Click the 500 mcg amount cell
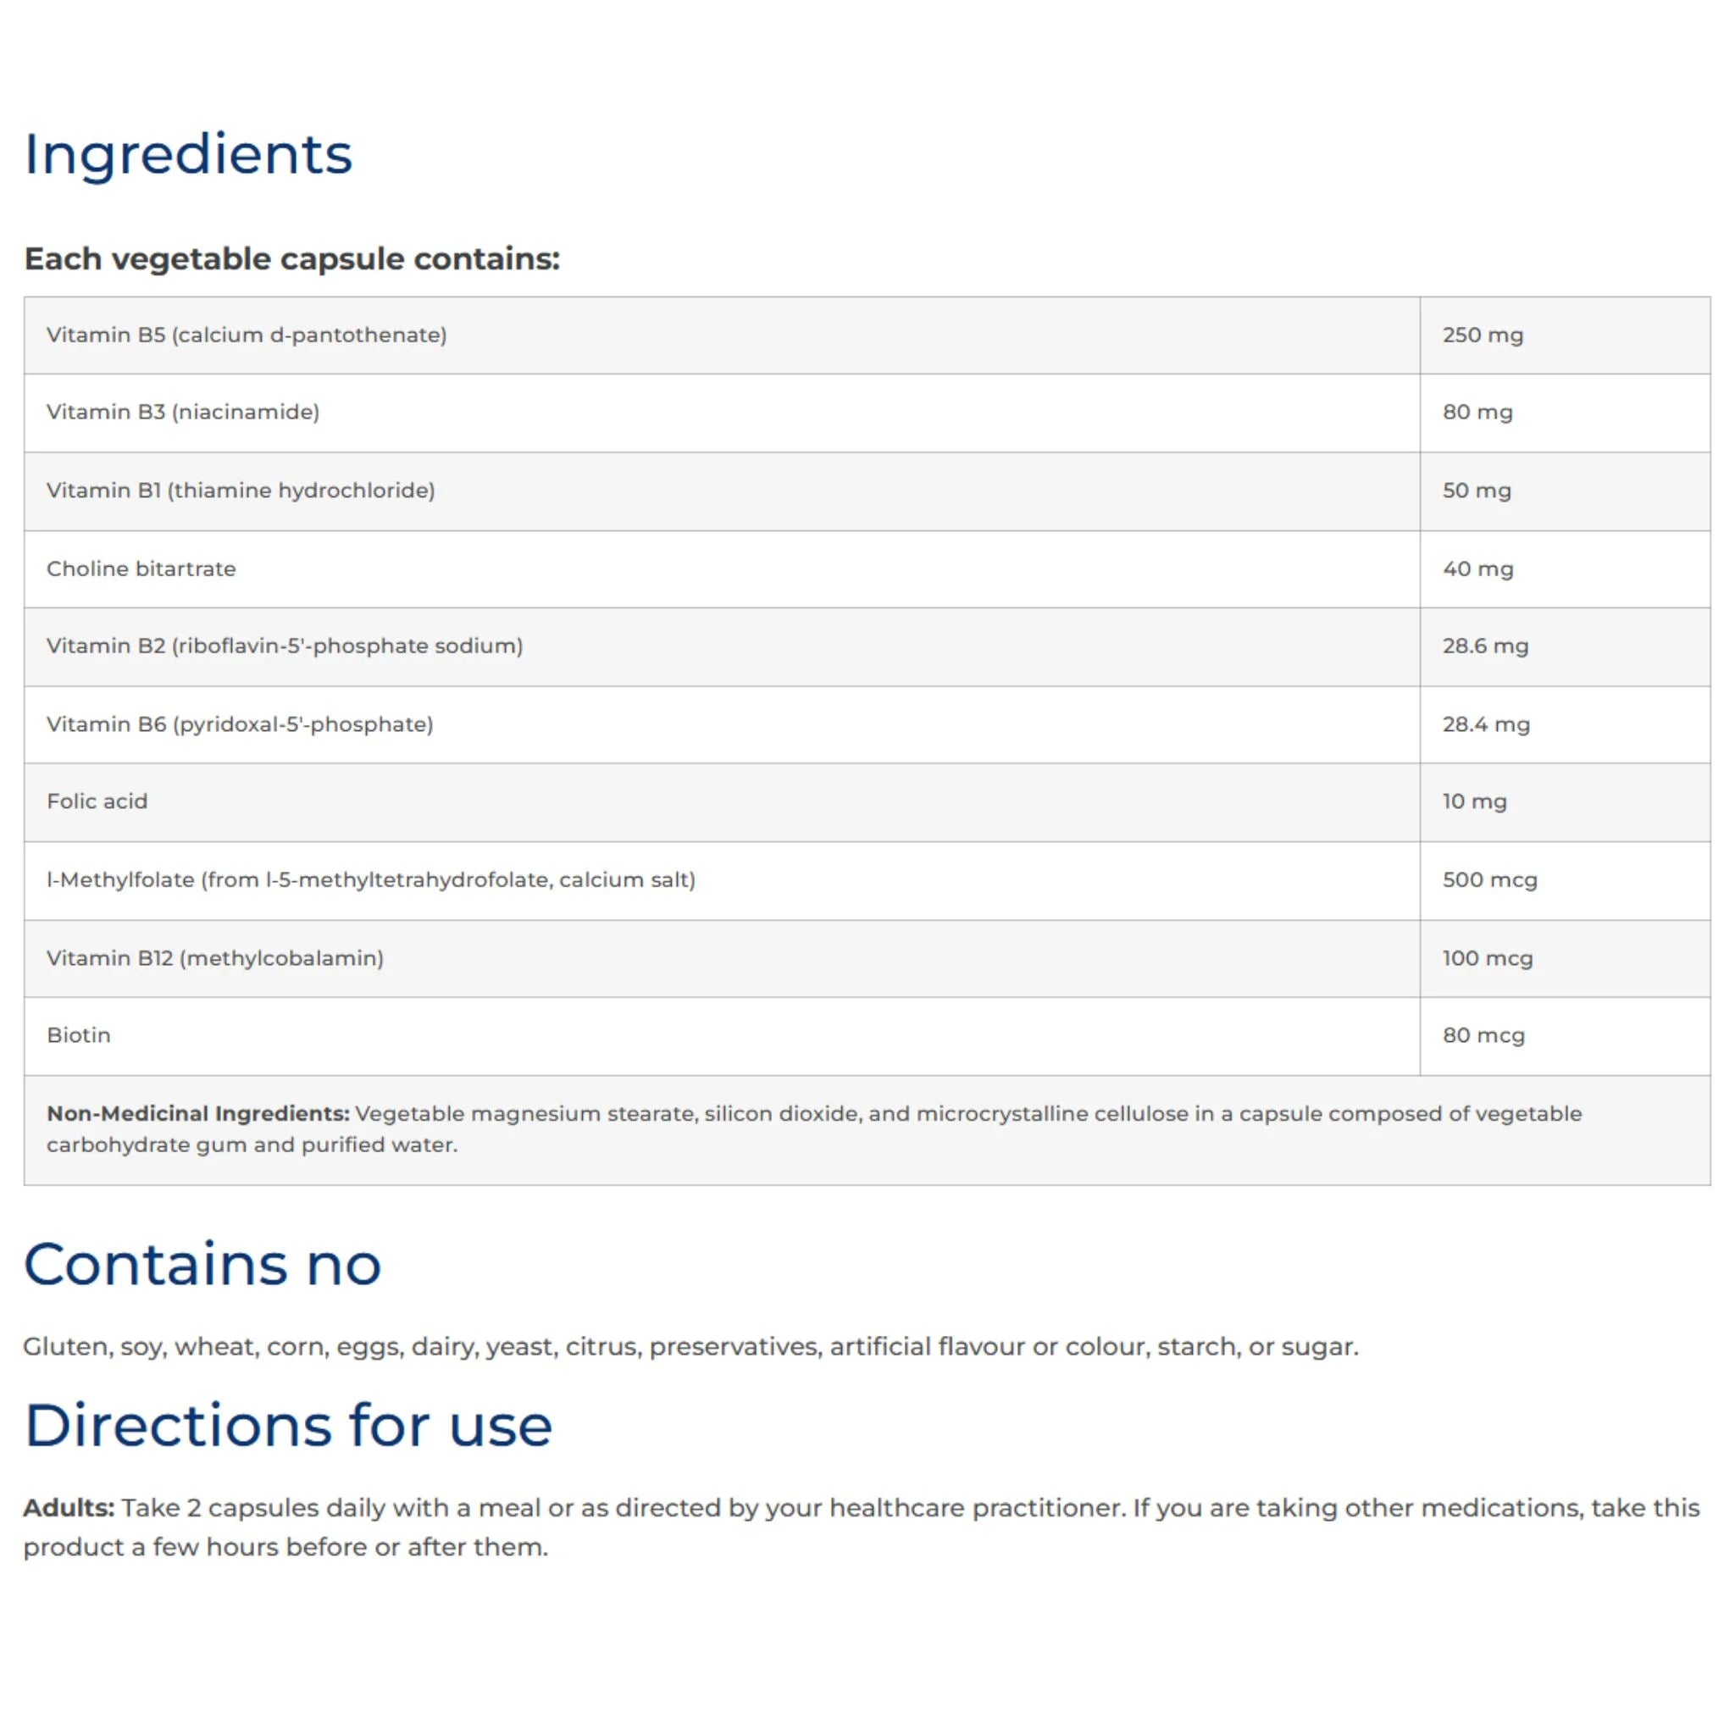Screen dimensions: 1735x1735 pyautogui.click(x=1565, y=880)
